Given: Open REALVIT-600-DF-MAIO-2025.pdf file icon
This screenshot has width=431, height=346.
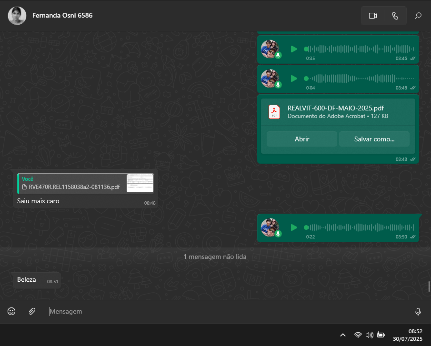Looking at the screenshot, I should (274, 111).
